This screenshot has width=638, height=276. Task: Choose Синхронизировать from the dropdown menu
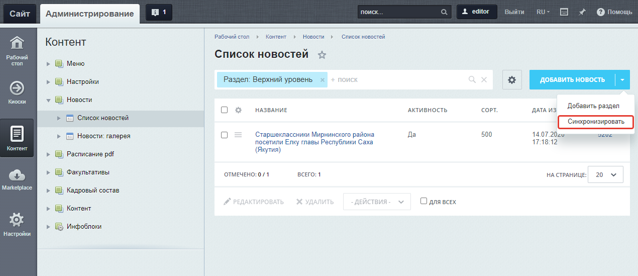(596, 122)
